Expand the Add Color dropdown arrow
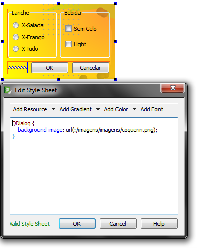 click(x=134, y=109)
